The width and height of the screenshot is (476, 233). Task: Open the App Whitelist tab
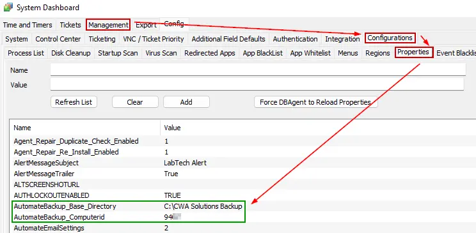pyautogui.click(x=310, y=53)
